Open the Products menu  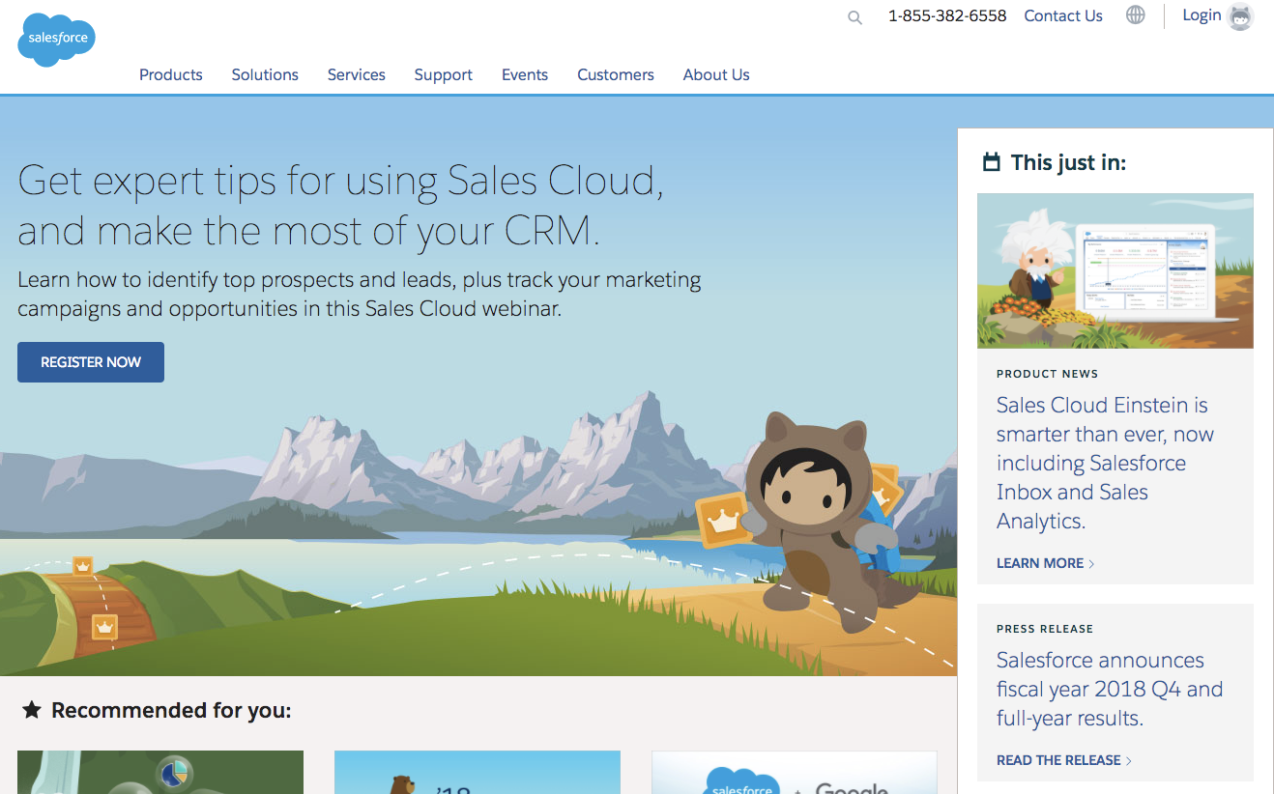[x=171, y=74]
